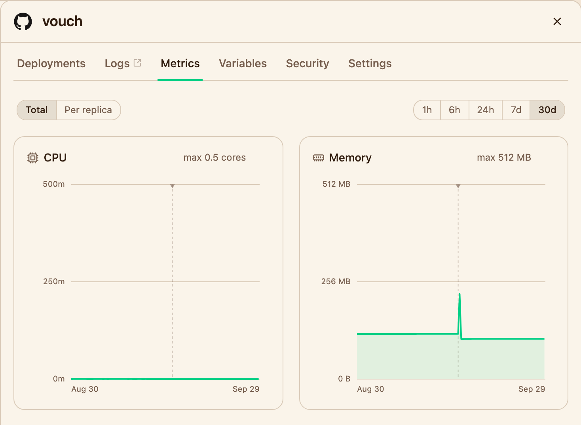
Task: Switch to Per replica view
Action: click(x=88, y=110)
